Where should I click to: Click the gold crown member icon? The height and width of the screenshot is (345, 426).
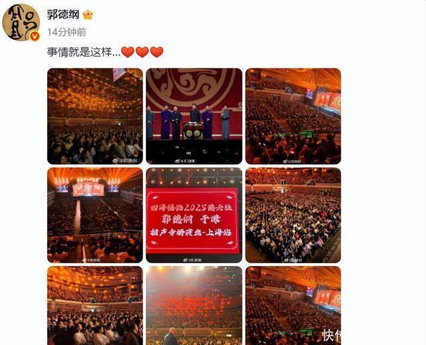88,15
